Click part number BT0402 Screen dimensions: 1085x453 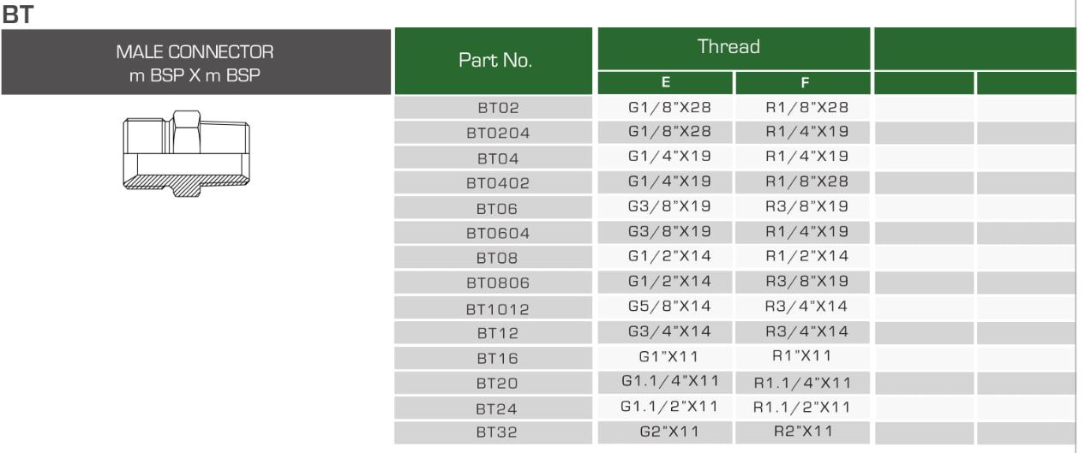[498, 183]
